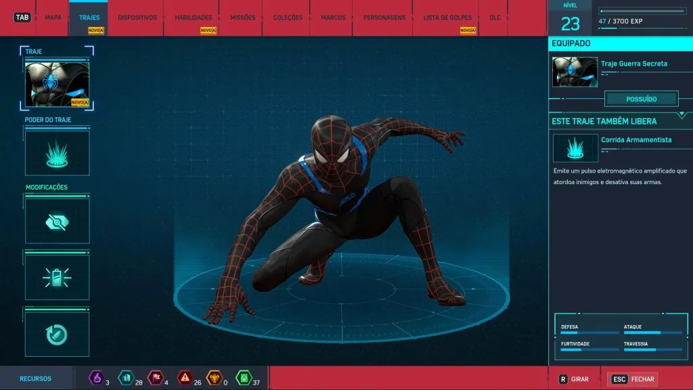This screenshot has height=390, width=693.
Task: Open the Mapa tab
Action: click(x=53, y=18)
